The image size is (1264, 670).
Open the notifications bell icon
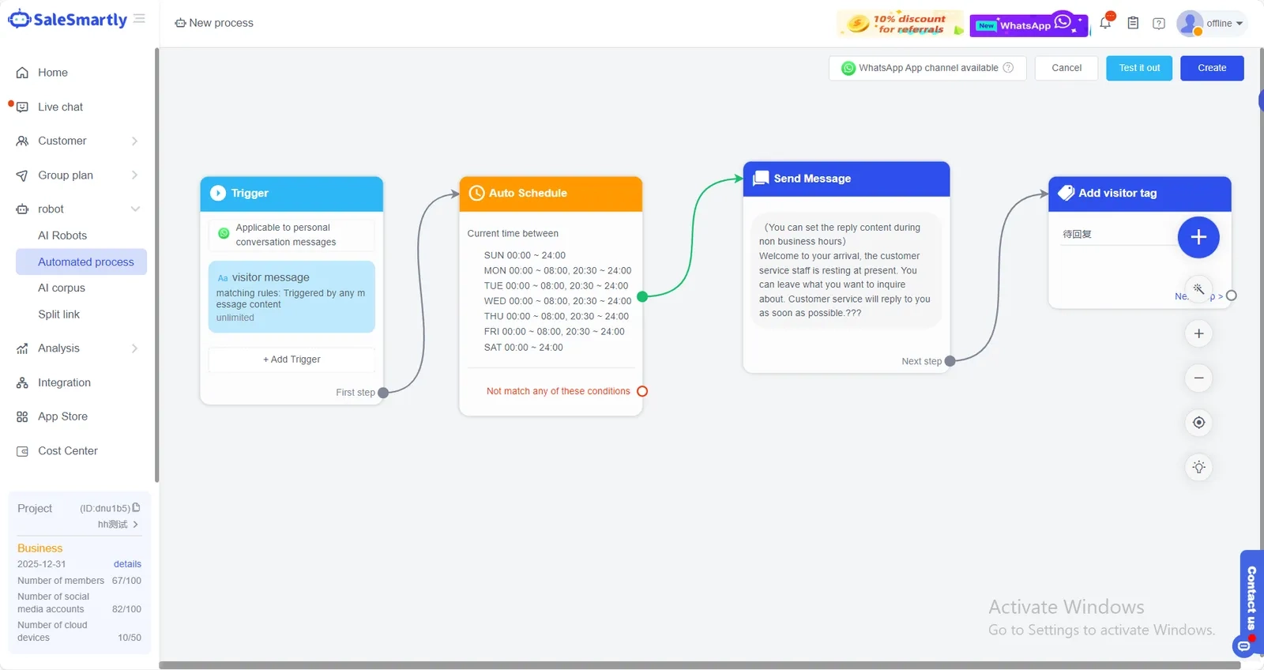1105,23
